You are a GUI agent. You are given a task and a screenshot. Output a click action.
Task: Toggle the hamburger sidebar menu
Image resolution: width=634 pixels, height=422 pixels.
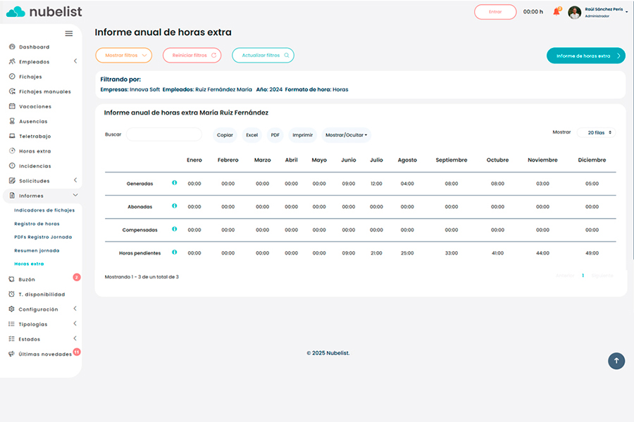(x=68, y=33)
